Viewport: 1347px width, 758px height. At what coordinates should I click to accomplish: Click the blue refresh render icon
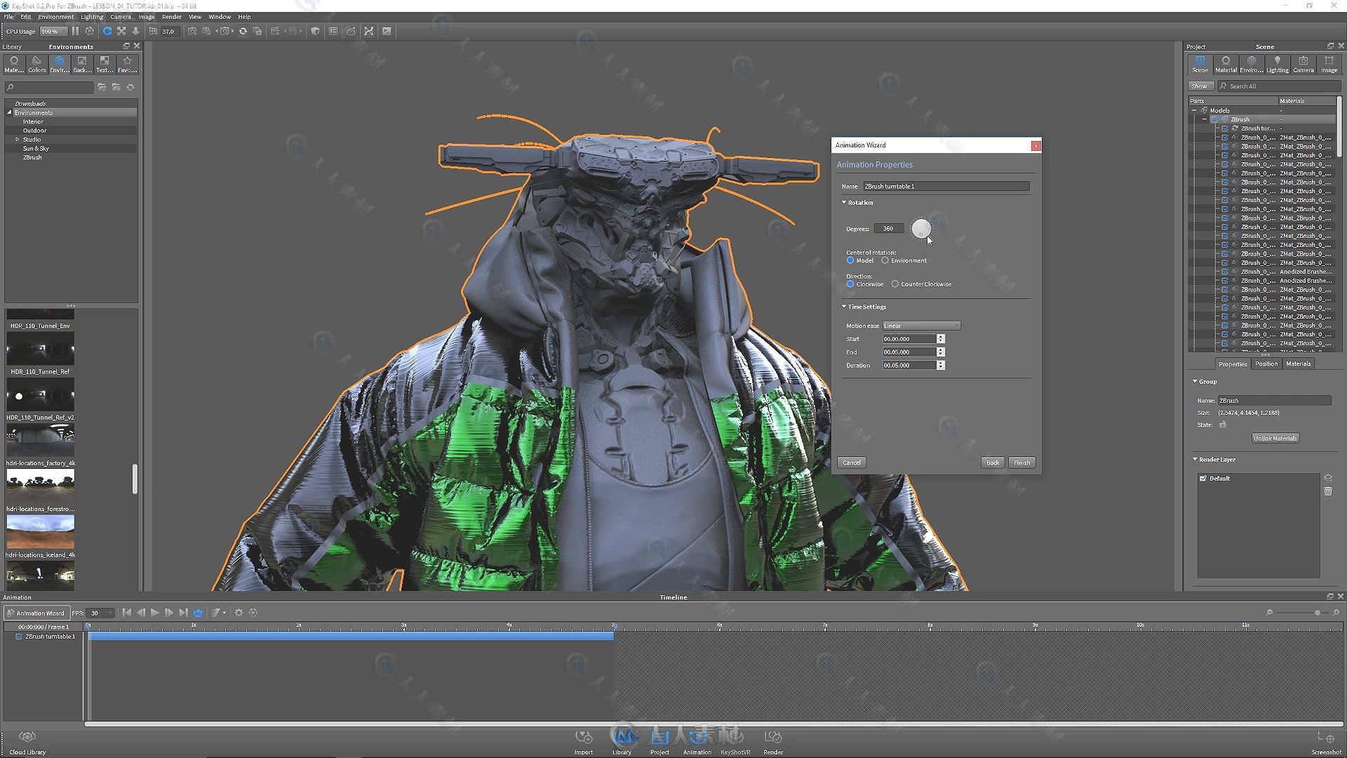[107, 31]
